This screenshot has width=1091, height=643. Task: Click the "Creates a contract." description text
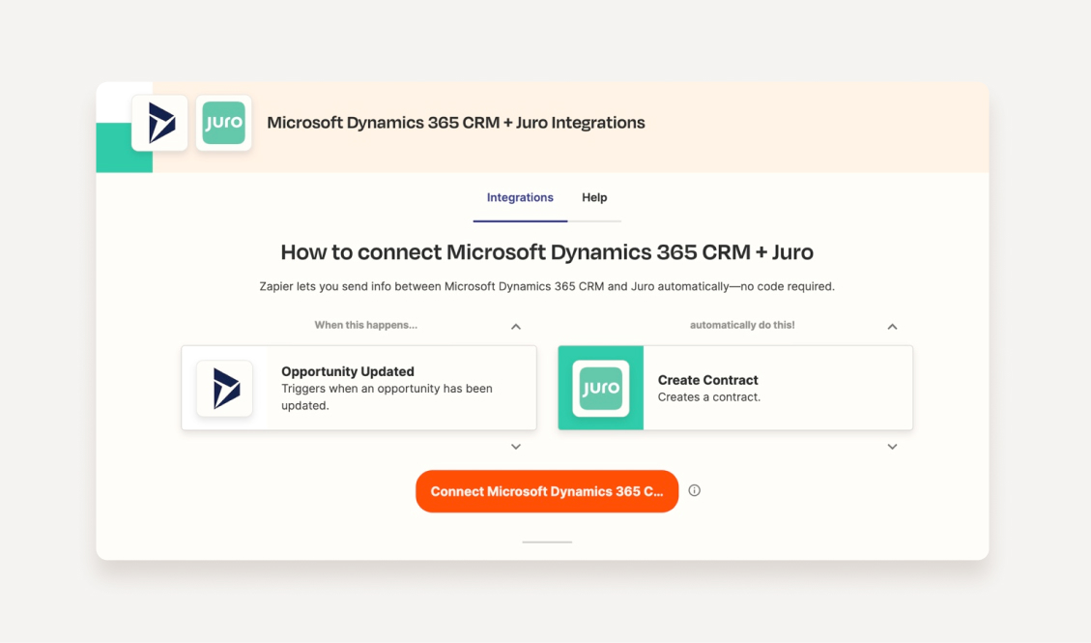click(x=708, y=397)
